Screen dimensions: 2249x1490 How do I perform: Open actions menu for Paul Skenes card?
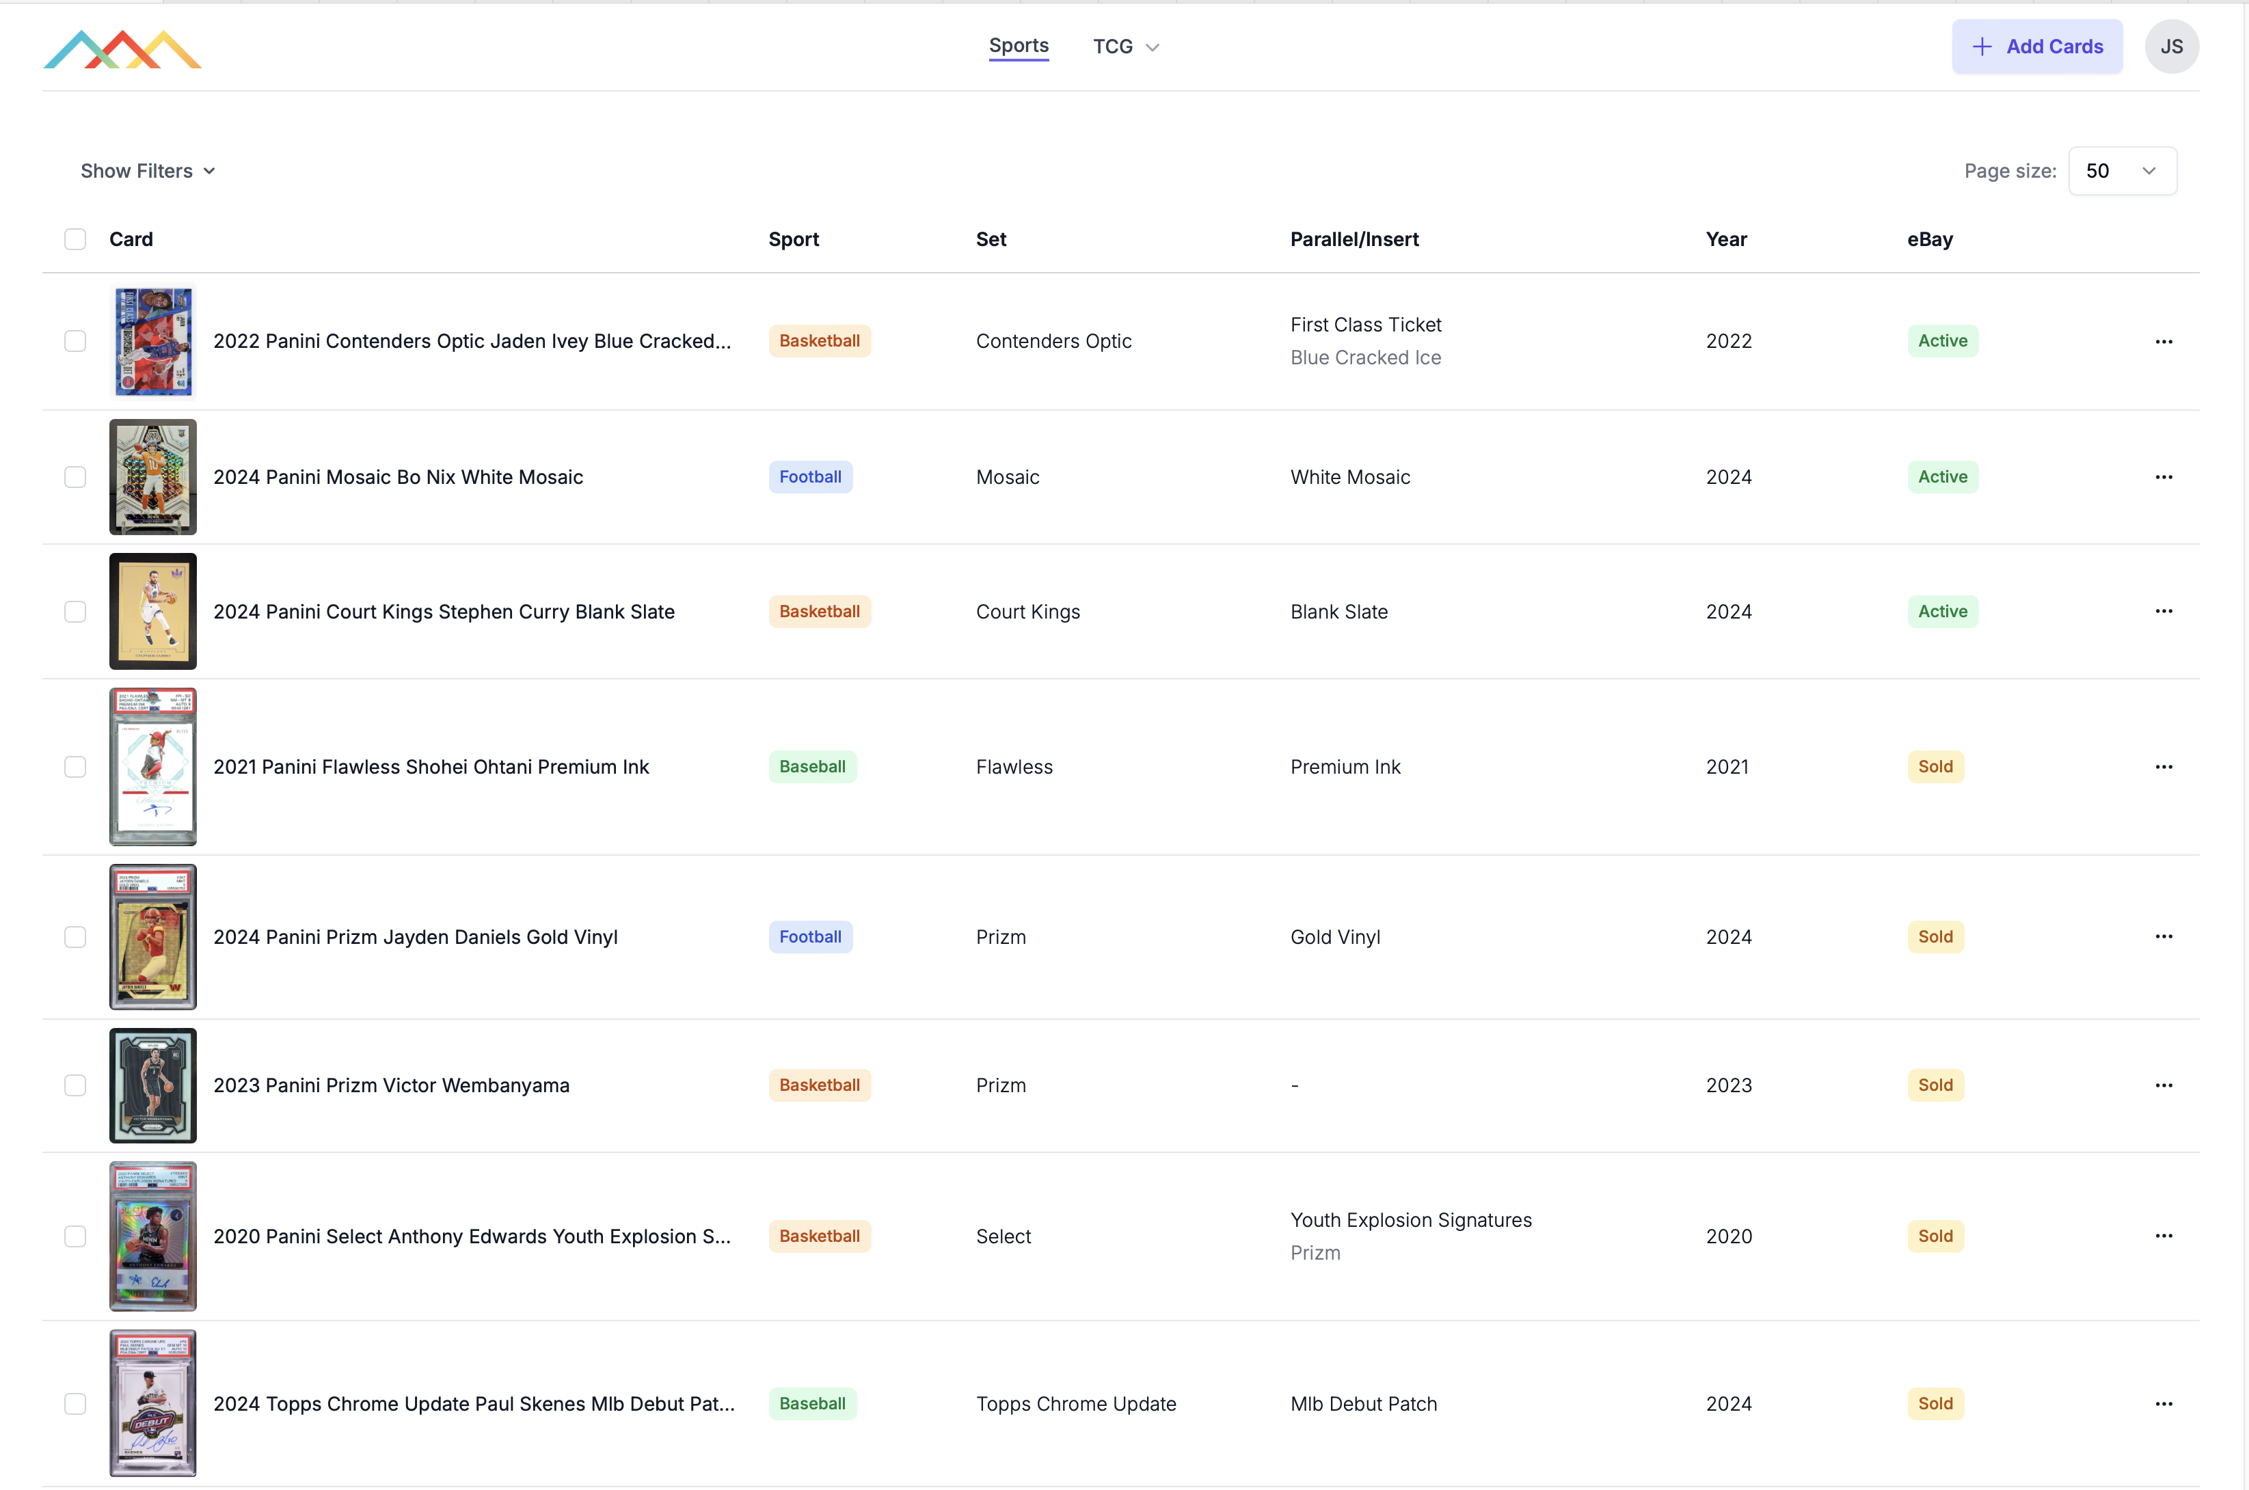2164,1403
